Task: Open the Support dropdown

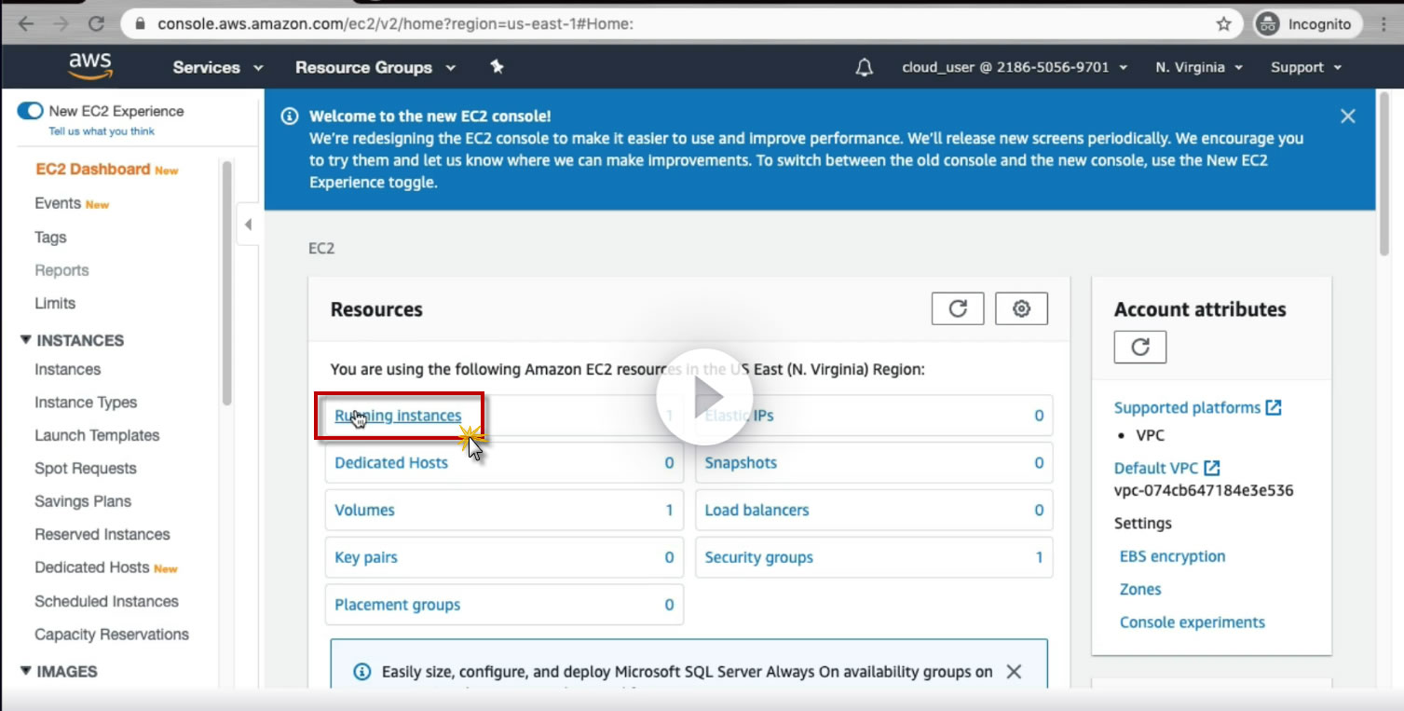Action: 1306,67
